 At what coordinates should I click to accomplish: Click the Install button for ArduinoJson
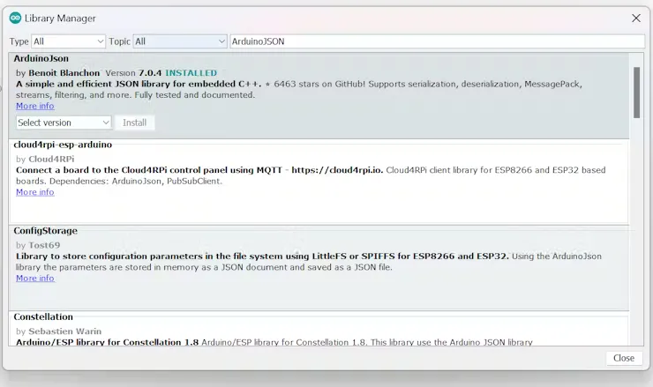point(134,123)
